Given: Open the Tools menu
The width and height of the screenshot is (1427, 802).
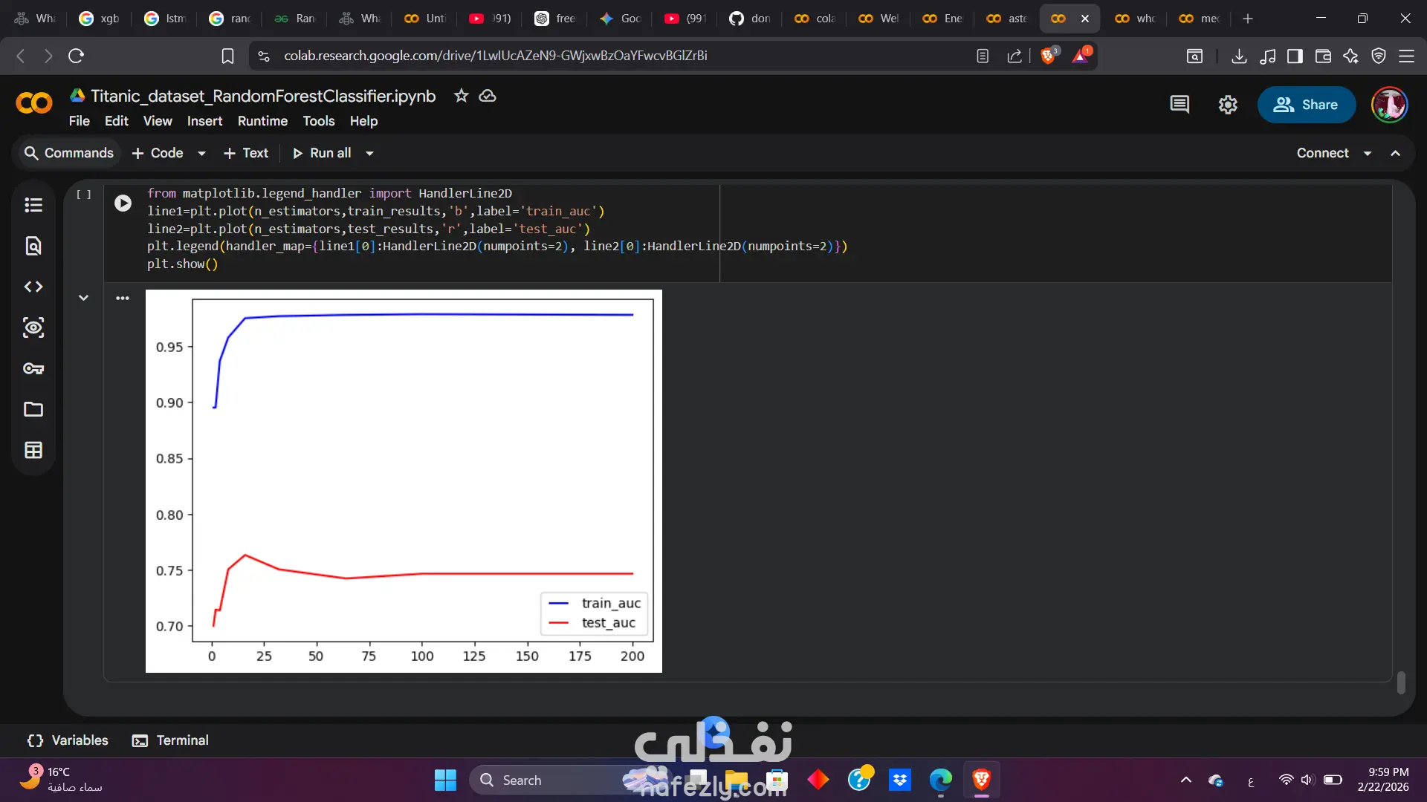Looking at the screenshot, I should [318, 121].
